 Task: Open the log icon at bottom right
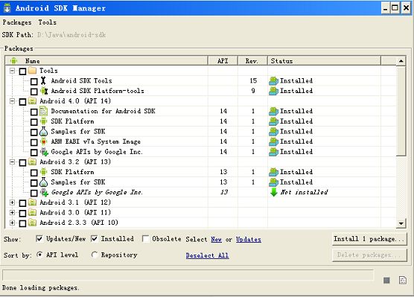pos(403,280)
